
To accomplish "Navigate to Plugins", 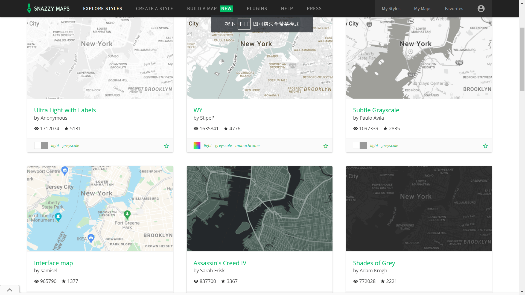I will [x=257, y=8].
